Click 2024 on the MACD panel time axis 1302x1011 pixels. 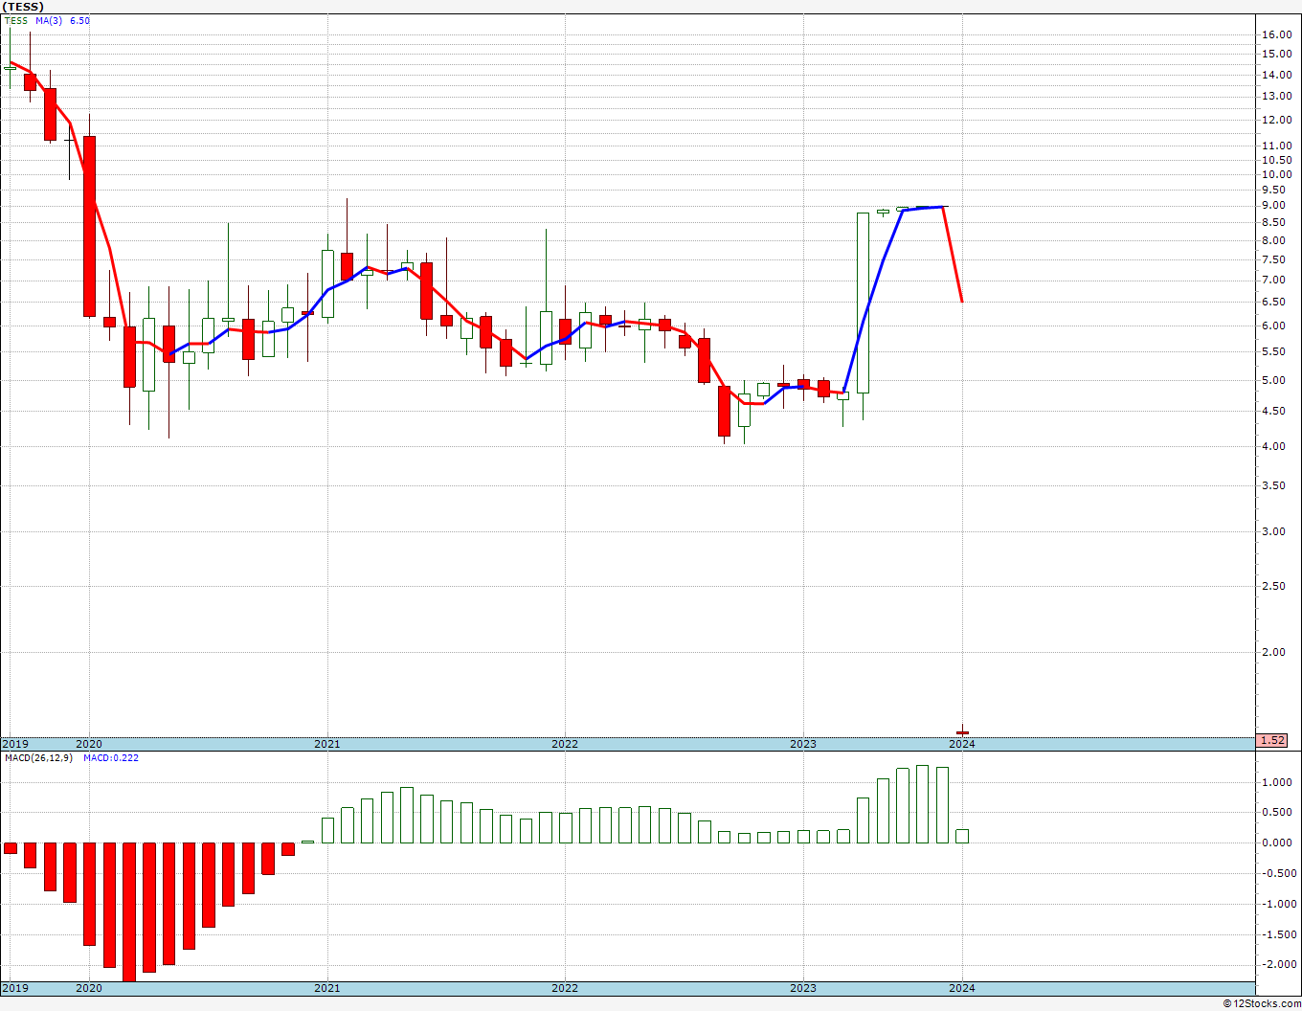click(x=962, y=988)
